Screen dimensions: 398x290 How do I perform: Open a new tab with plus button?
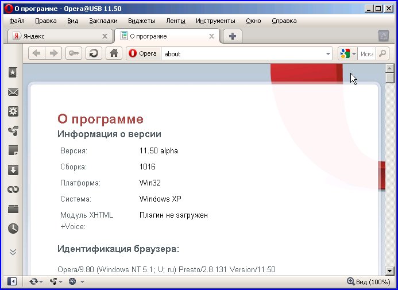[x=232, y=36]
